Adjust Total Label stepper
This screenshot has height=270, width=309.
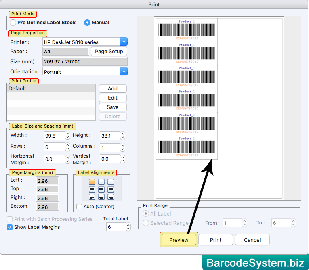tap(128, 227)
